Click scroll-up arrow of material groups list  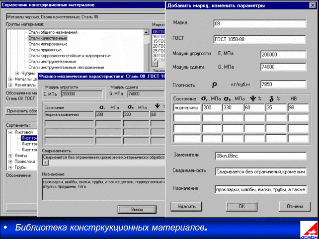[146, 32]
